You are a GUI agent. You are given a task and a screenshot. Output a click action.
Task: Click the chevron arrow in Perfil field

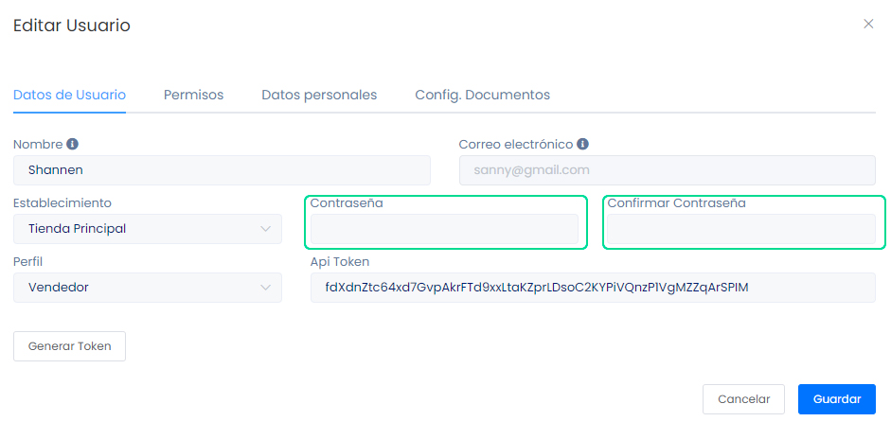click(265, 288)
